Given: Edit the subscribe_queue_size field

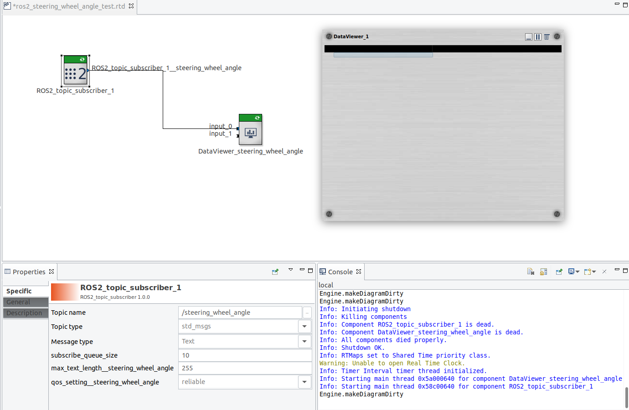Looking at the screenshot, I should coord(245,355).
